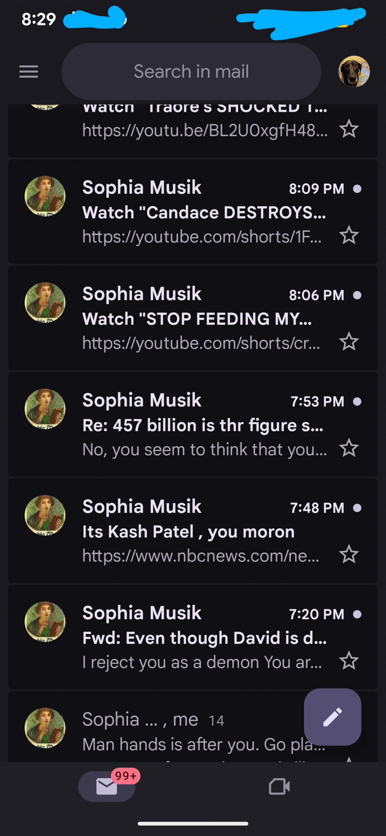Tap the compose pencil button

coord(332,717)
